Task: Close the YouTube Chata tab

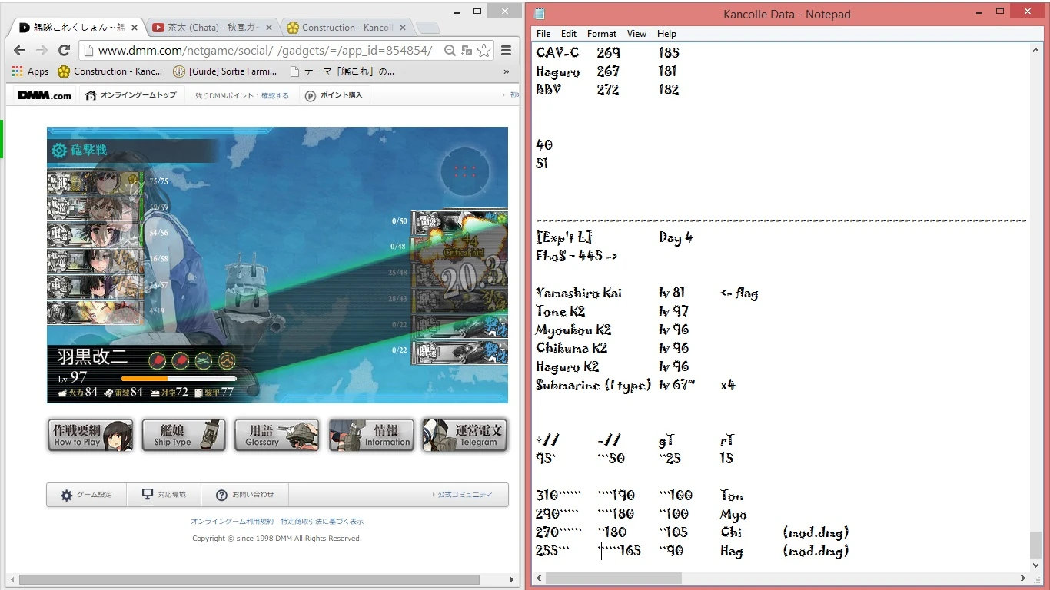Action: coord(267,28)
